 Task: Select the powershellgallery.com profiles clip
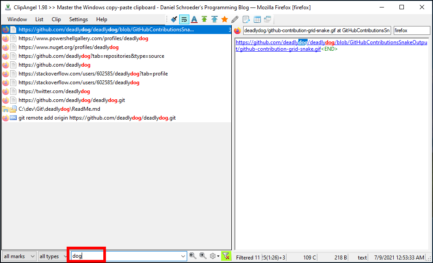click(116, 38)
